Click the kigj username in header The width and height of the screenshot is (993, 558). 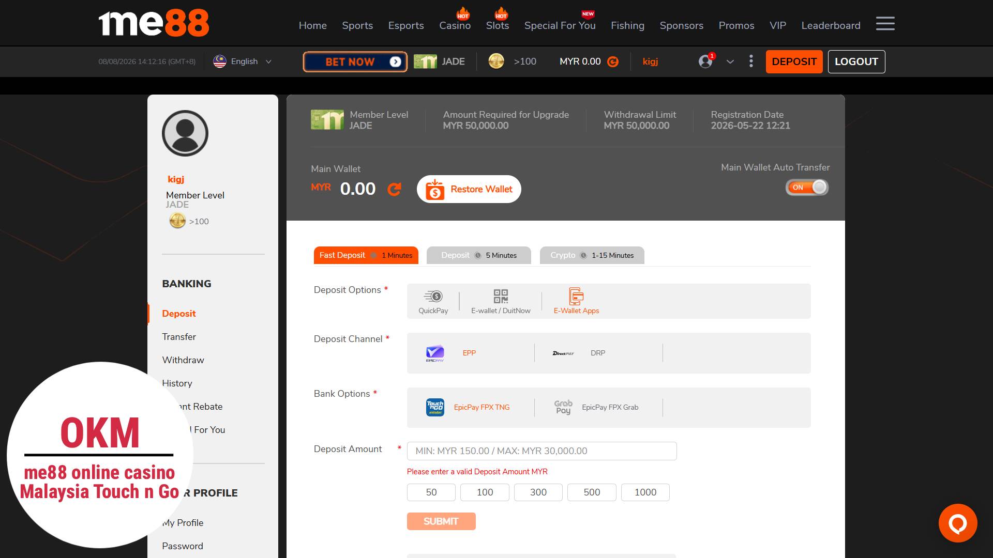click(650, 61)
